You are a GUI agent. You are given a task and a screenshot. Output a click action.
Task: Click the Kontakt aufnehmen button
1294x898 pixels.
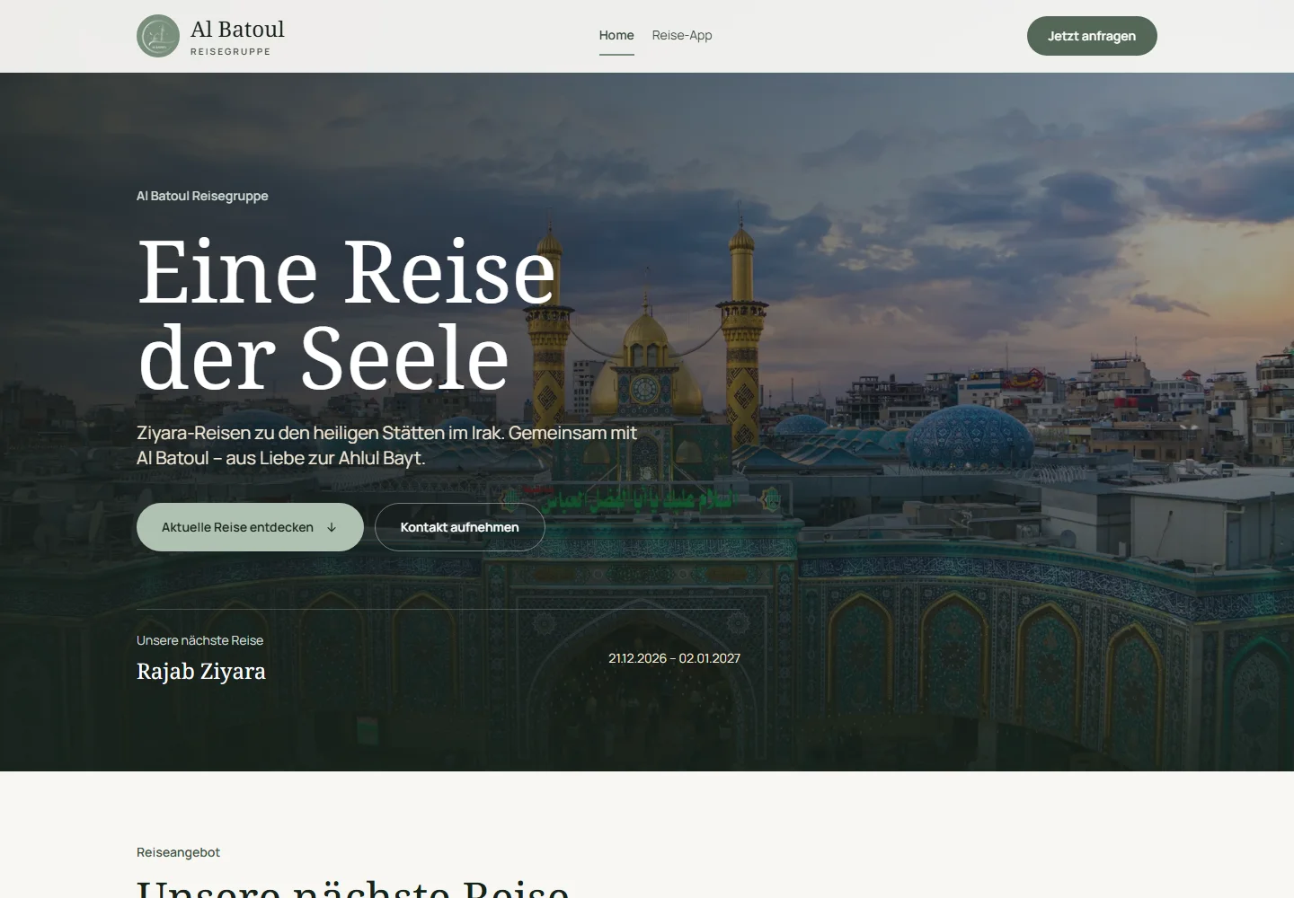point(460,527)
